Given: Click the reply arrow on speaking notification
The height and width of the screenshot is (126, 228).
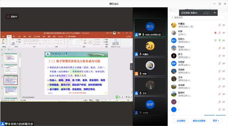Looking at the screenshot, I should click(215, 13).
